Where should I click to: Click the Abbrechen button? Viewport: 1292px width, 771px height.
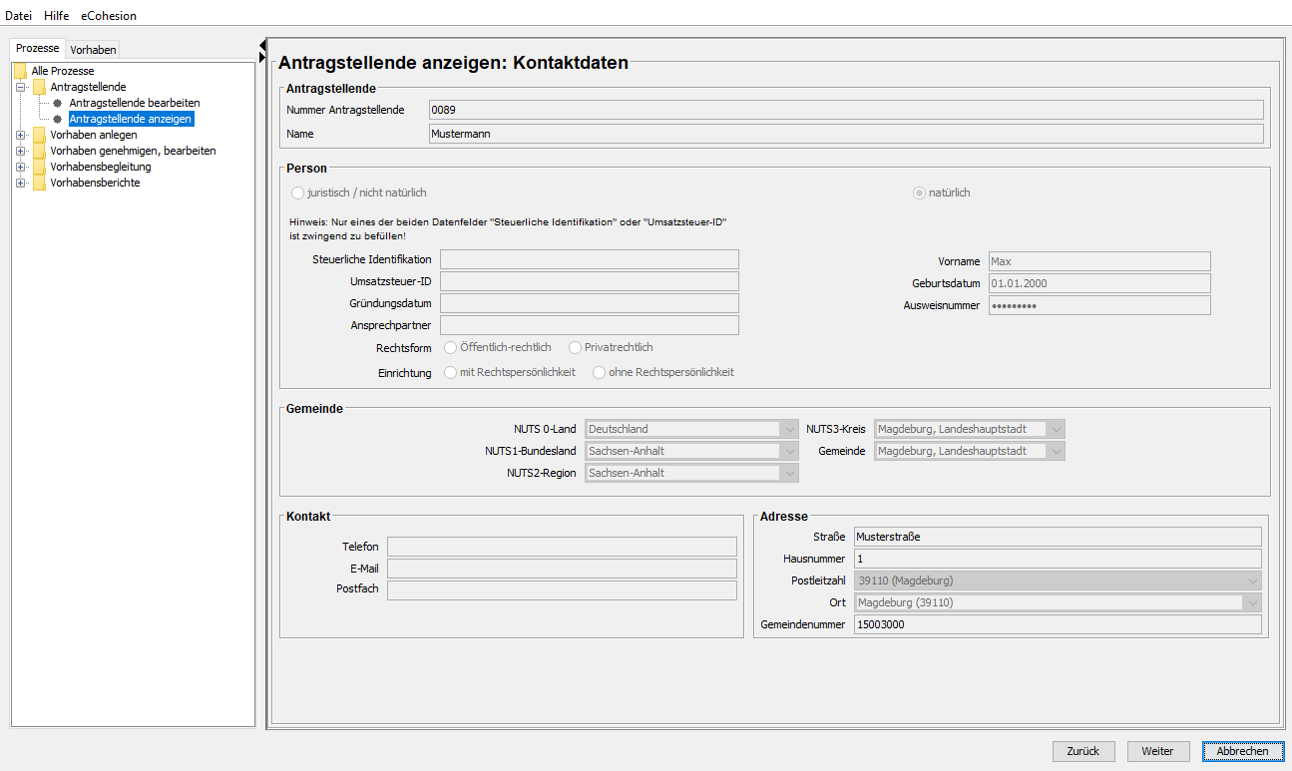1242,751
